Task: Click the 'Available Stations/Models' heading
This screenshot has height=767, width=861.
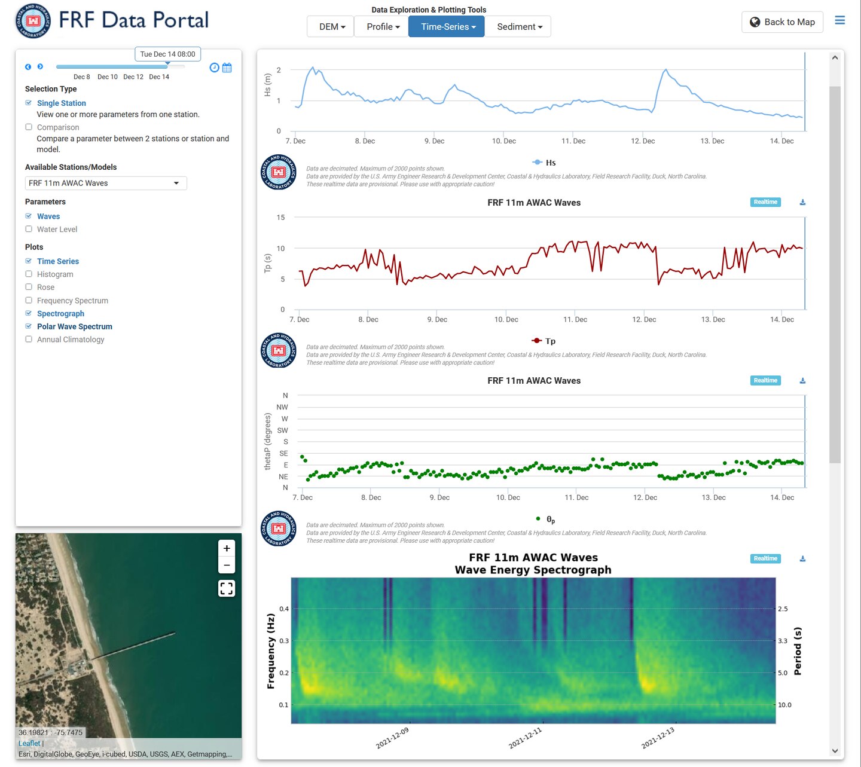Action: point(71,167)
